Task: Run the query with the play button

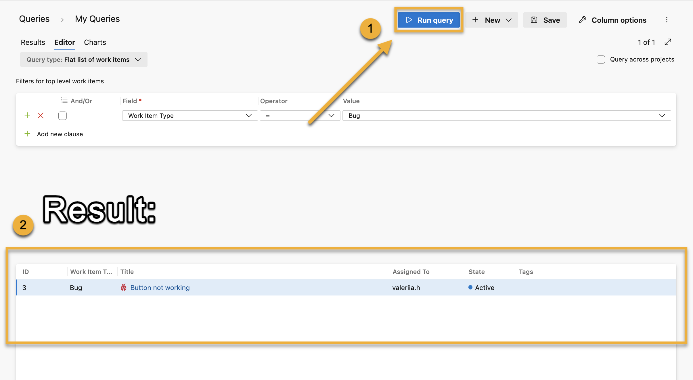Action: tap(428, 20)
